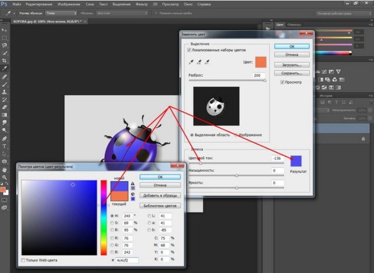Click the Curves adjustment icon
The image size is (374, 273).
click(324, 72)
